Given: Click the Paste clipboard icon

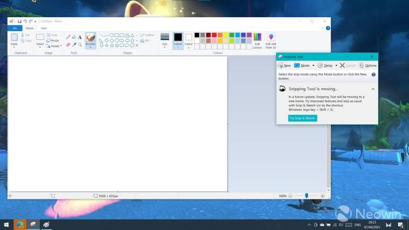Looking at the screenshot, I should pos(14,37).
